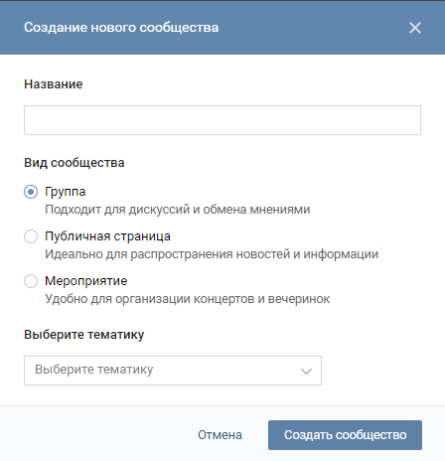Click the Название text input field
The height and width of the screenshot is (461, 445).
click(222, 120)
